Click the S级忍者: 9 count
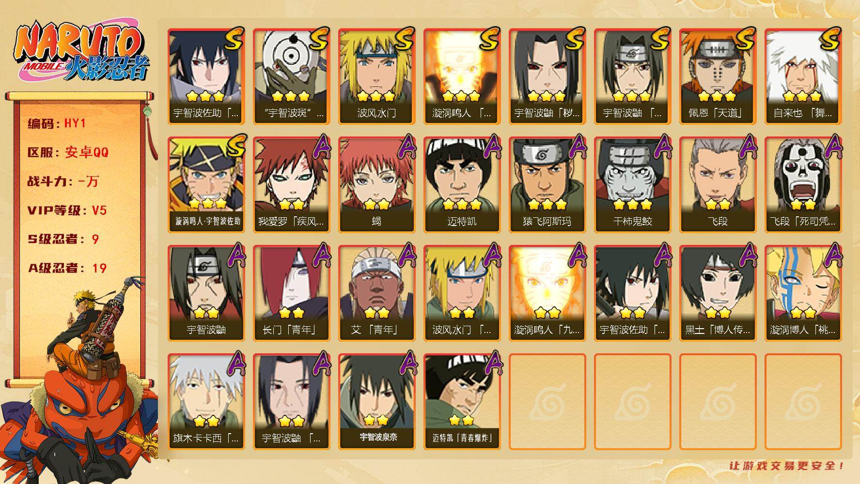 pyautogui.click(x=63, y=239)
